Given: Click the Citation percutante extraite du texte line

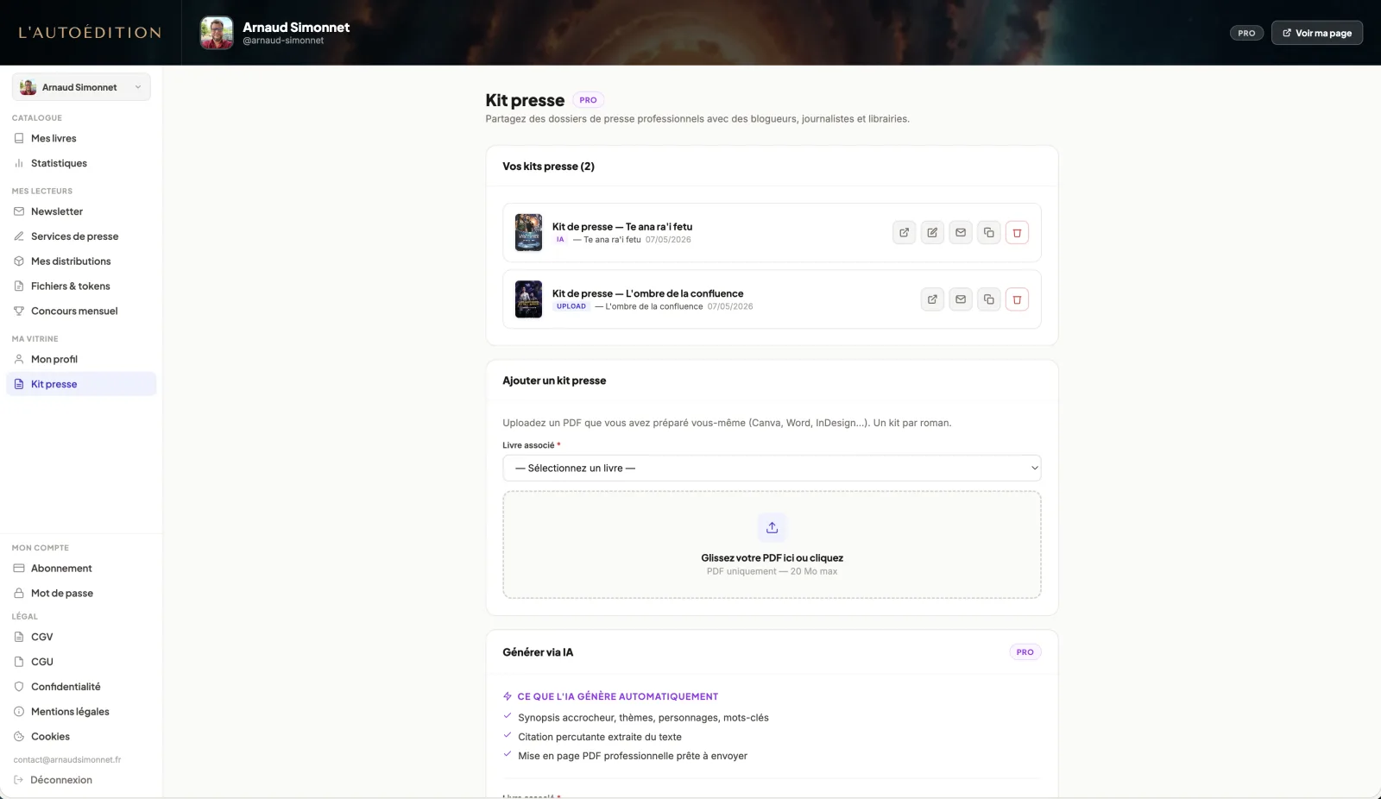Looking at the screenshot, I should coord(600,737).
